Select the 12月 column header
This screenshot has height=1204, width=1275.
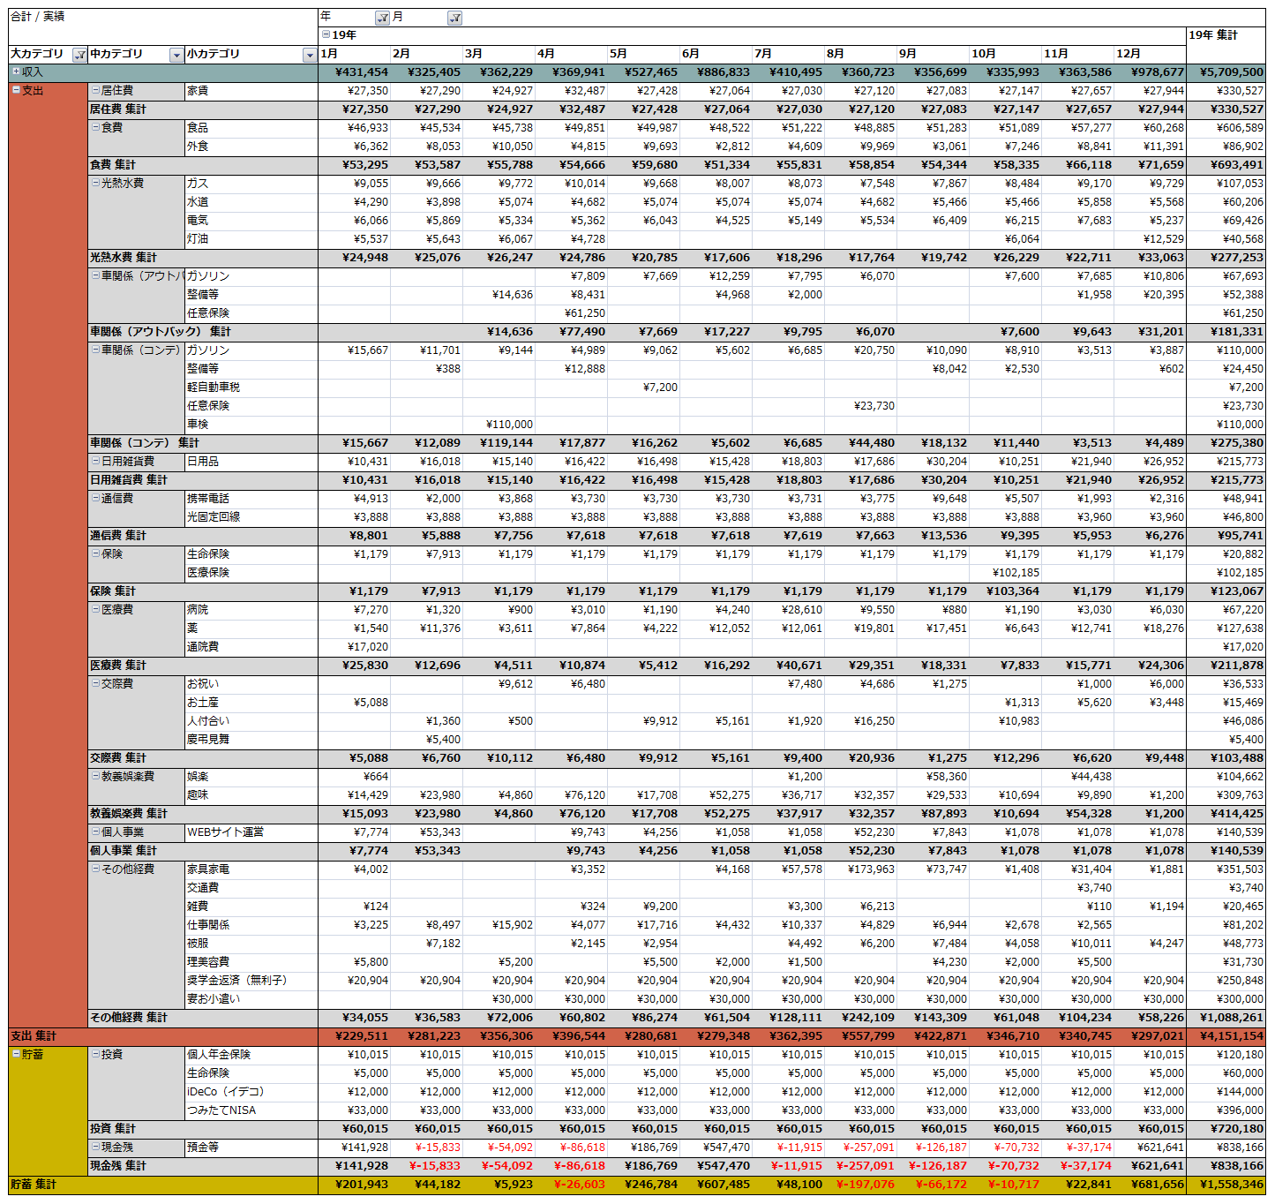[x=1150, y=54]
